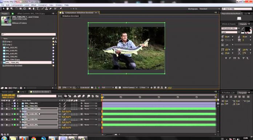This screenshot has height=140, width=253.
Task: Open the Effect menu
Action: click(x=33, y=5)
